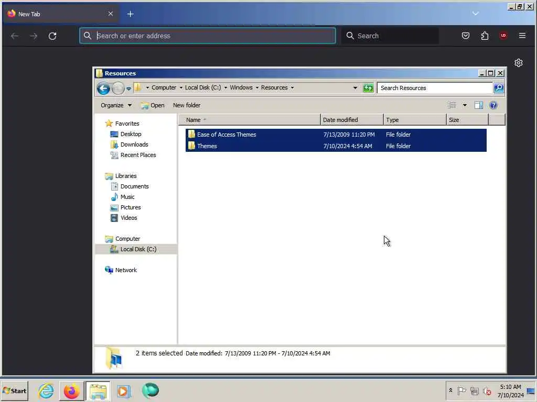Click the green refresh button in Explorer address bar
The width and height of the screenshot is (537, 402).
[368, 88]
